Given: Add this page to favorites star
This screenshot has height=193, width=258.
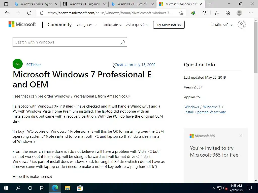Looking at the screenshot, I should pos(181,13).
